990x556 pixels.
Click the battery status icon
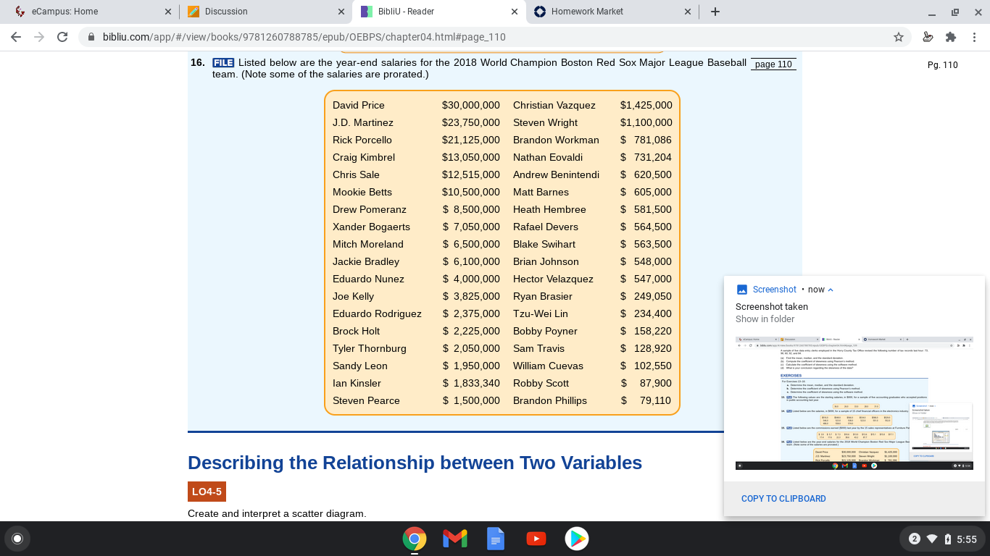tap(948, 539)
